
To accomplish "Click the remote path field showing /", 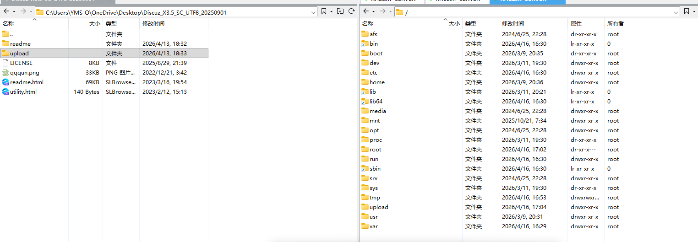I will 537,12.
